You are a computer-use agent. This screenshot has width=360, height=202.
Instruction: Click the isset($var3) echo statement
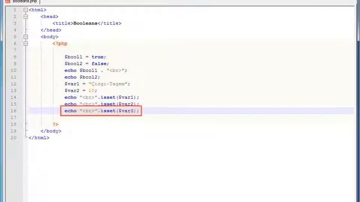point(102,111)
